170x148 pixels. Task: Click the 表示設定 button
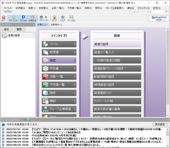pyautogui.click(x=160, y=124)
